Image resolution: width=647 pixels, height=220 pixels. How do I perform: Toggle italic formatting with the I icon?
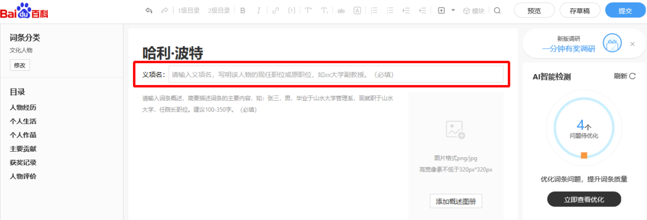(259, 11)
